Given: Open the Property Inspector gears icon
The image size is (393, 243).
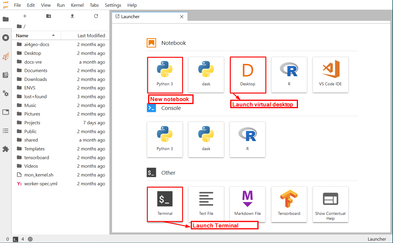Looking at the screenshot, I should pos(6,94).
